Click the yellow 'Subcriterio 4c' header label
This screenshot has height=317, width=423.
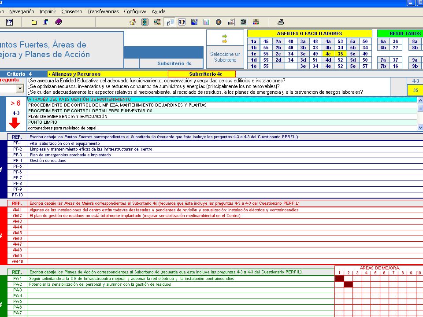pyautogui.click(x=202, y=74)
